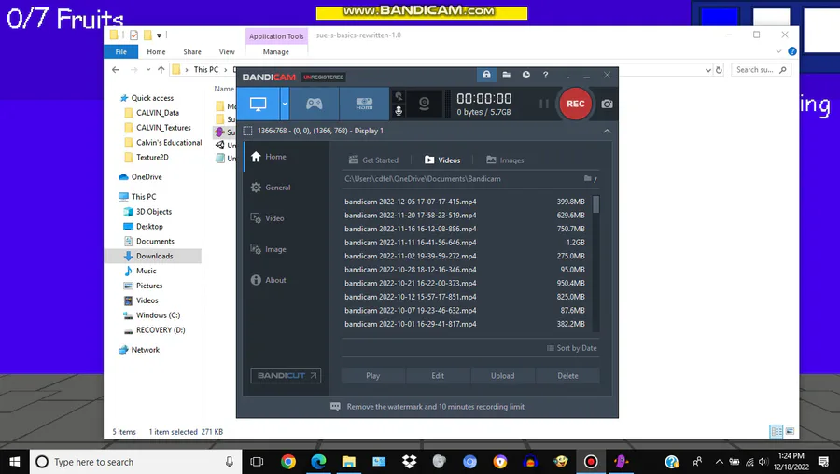
Task: Open screen recording mode dropdown arrow
Action: [x=285, y=104]
